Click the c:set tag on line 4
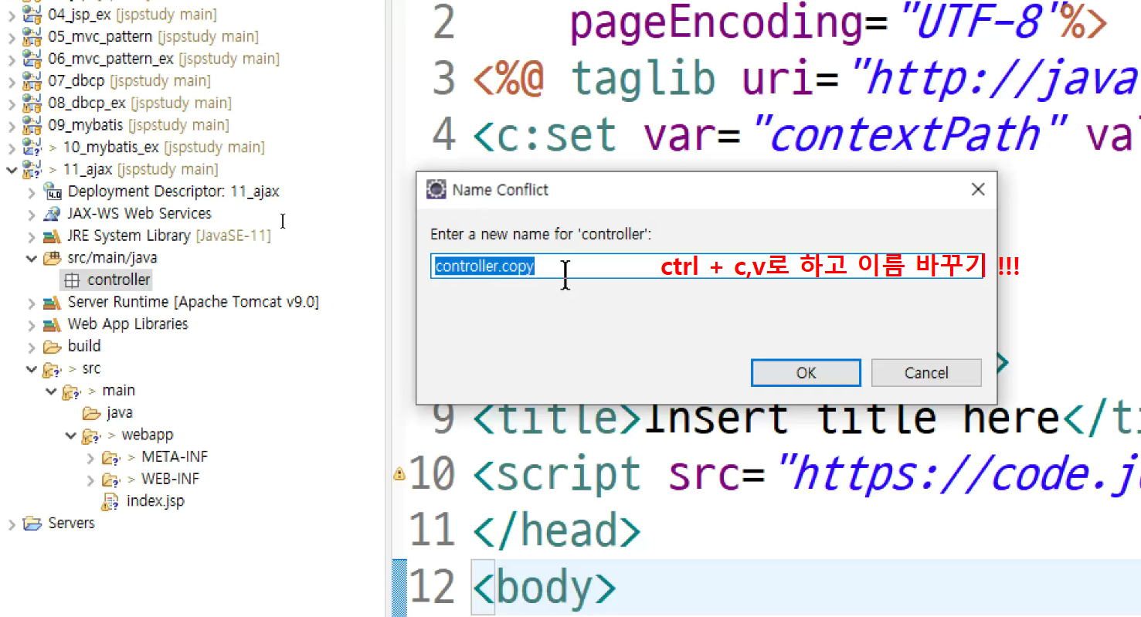Viewport: 1141px width, 617px height. (545, 136)
